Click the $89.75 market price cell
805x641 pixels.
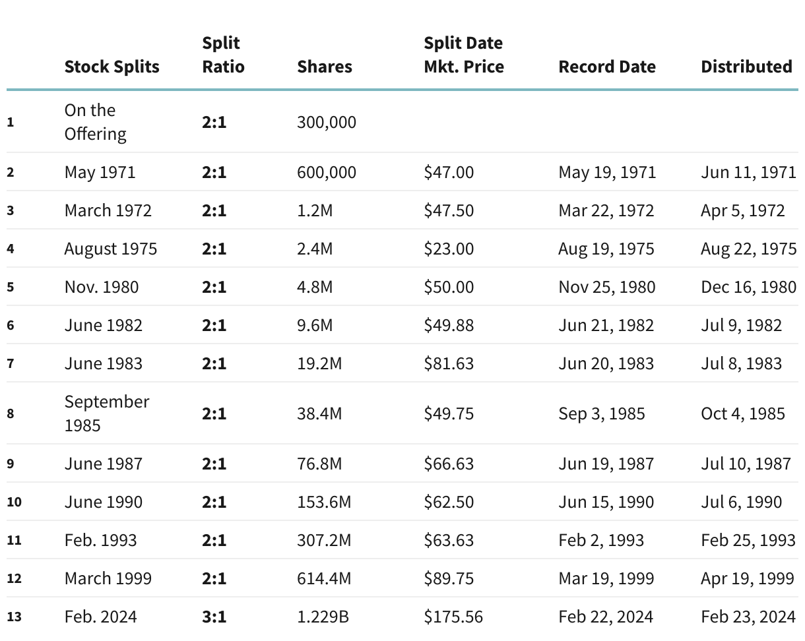449,578
